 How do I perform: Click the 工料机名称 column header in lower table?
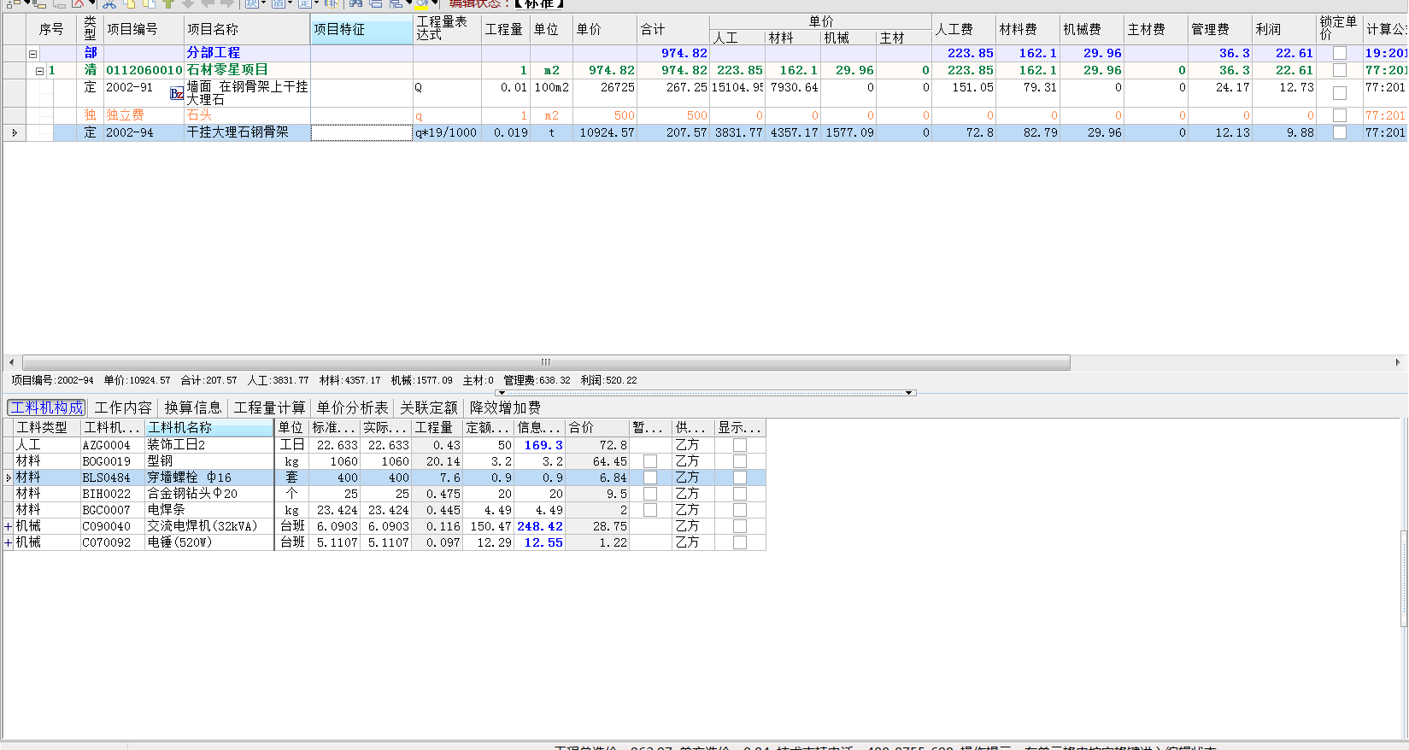209,428
